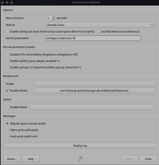Open the Boot to dropdown showing Garuda Linux

coord(100,25)
